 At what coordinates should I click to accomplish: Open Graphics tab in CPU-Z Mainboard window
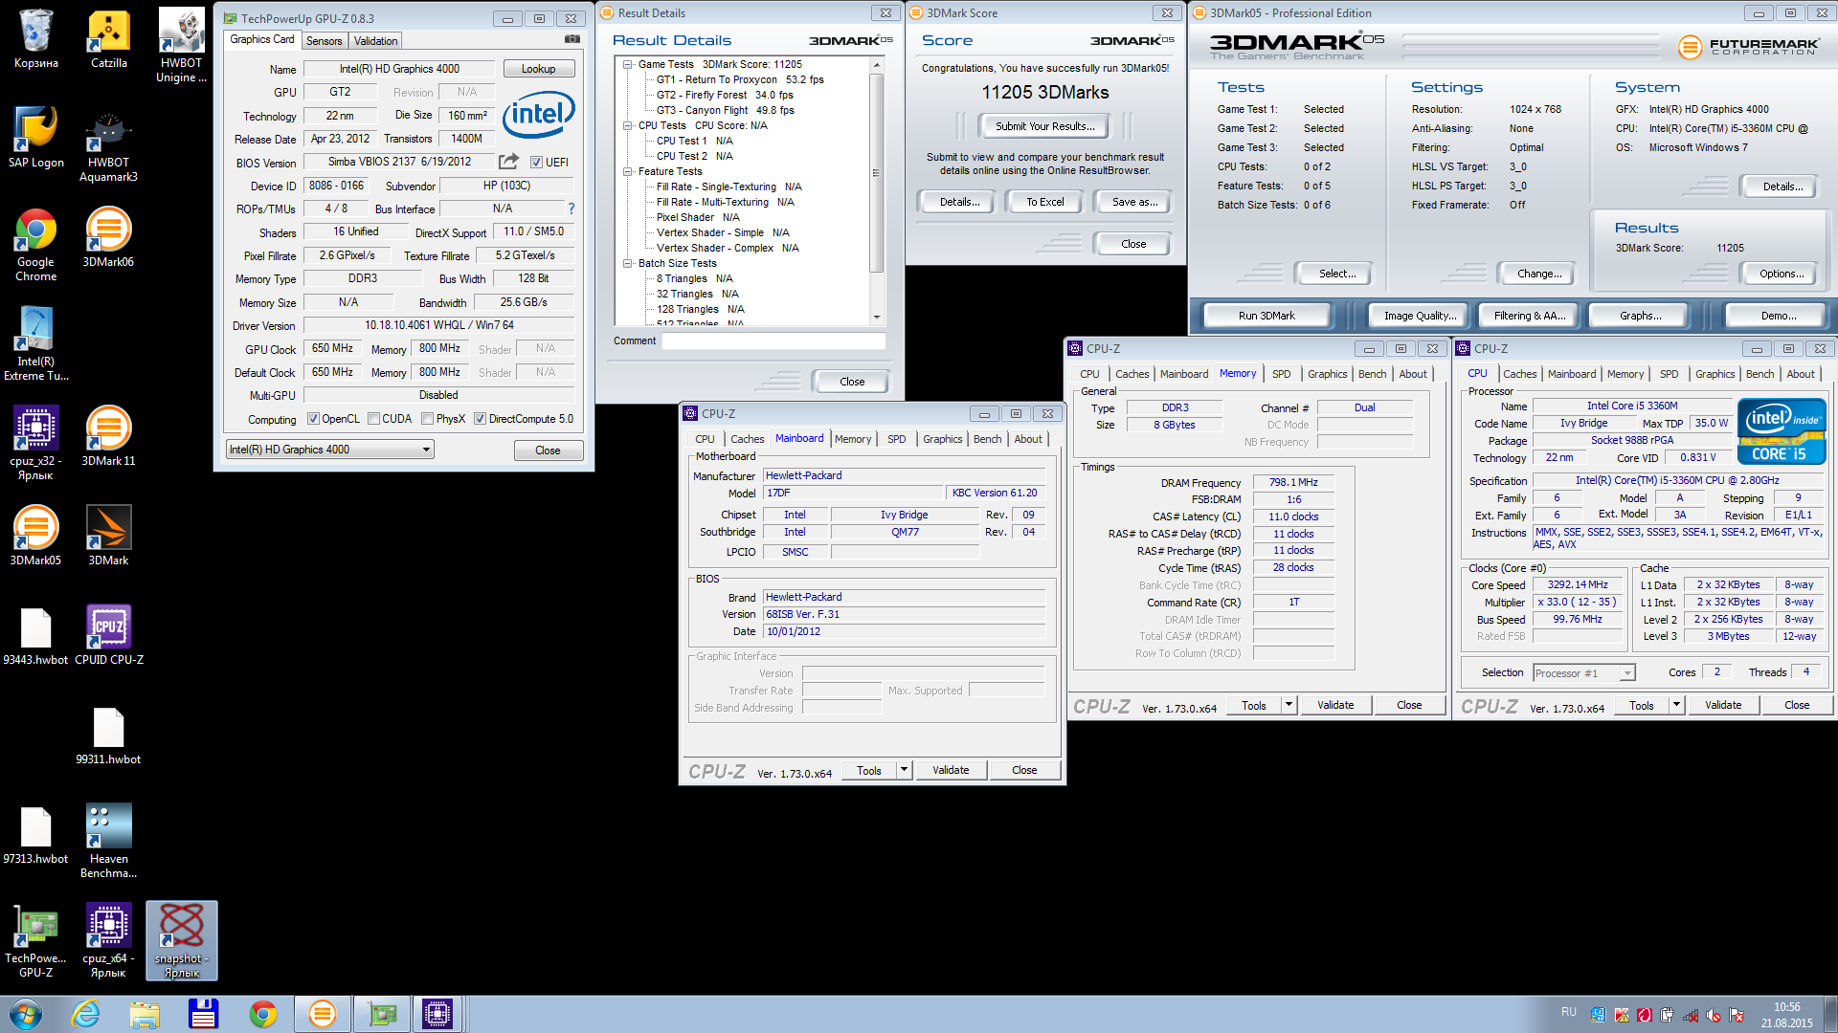click(942, 439)
